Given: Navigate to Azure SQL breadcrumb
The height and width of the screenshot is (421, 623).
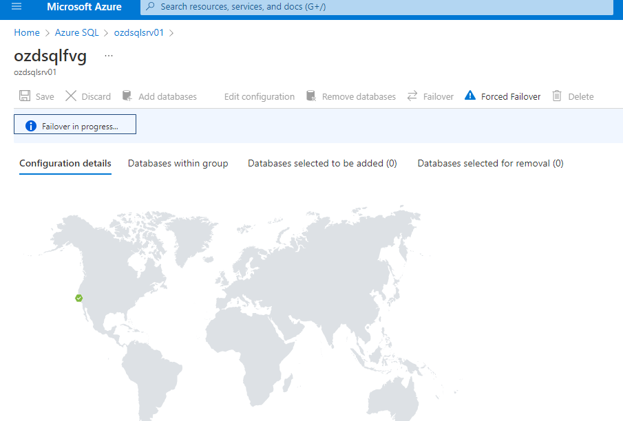Looking at the screenshot, I should click(x=76, y=32).
